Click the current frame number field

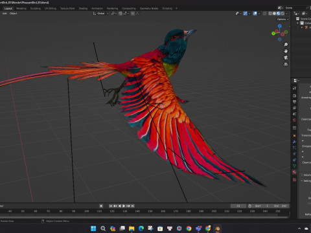tap(238, 206)
